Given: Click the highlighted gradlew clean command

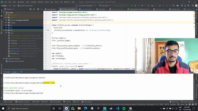Looking at the screenshot, I should (49, 83).
